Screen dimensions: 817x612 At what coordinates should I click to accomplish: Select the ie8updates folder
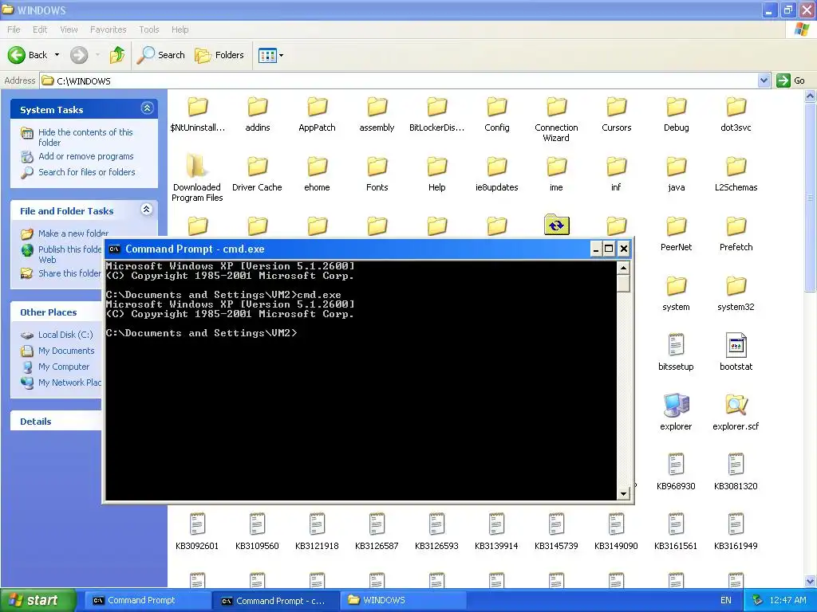[x=496, y=174]
